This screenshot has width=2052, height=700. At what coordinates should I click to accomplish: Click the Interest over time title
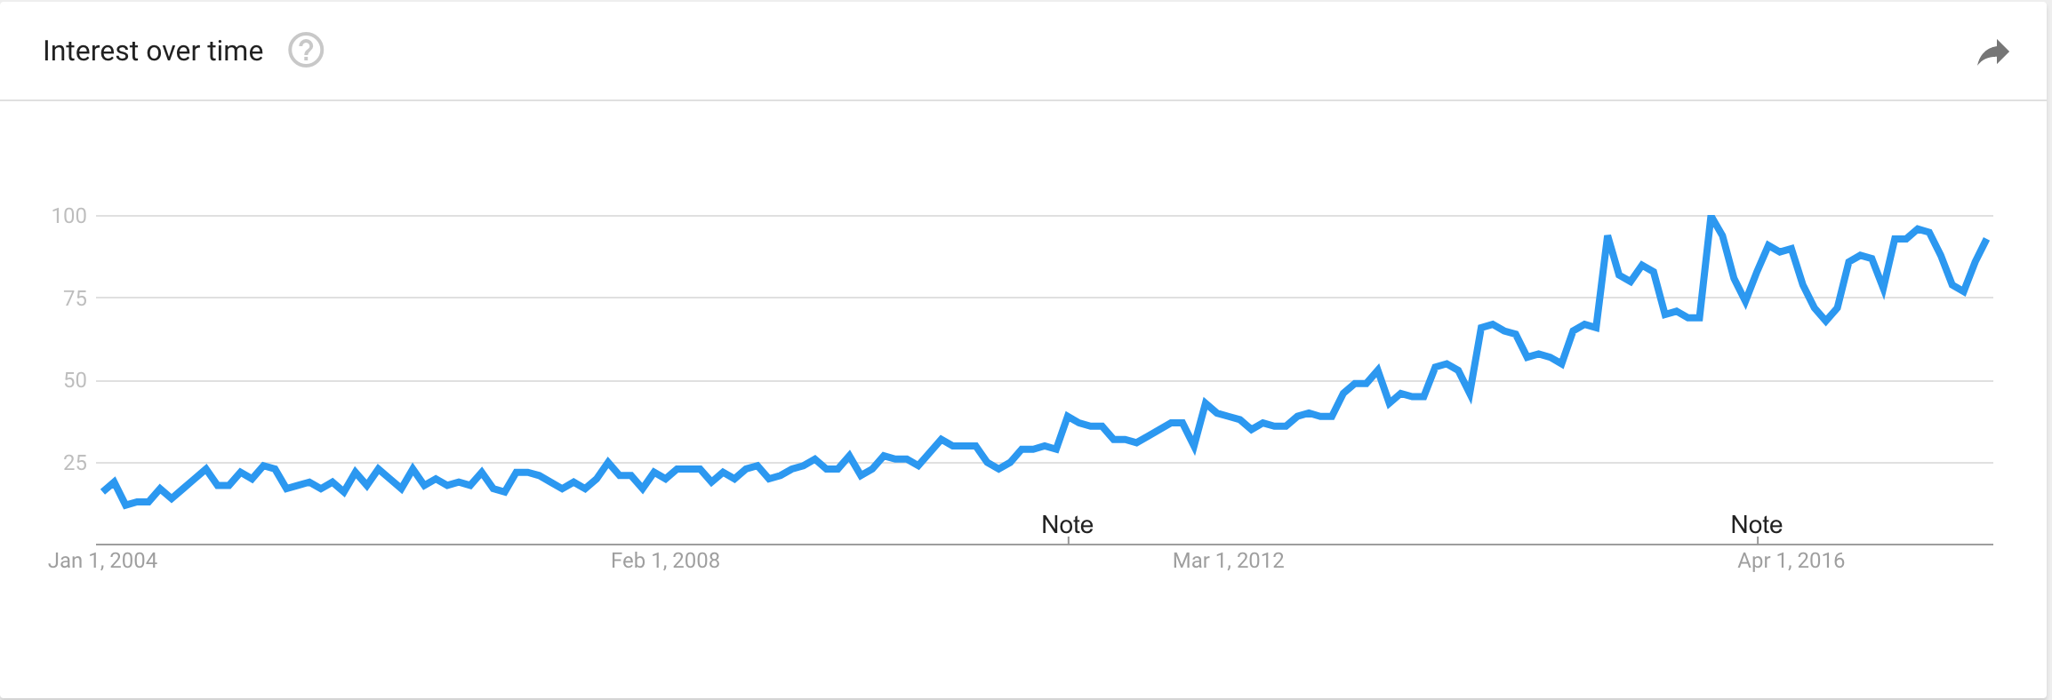point(153,51)
